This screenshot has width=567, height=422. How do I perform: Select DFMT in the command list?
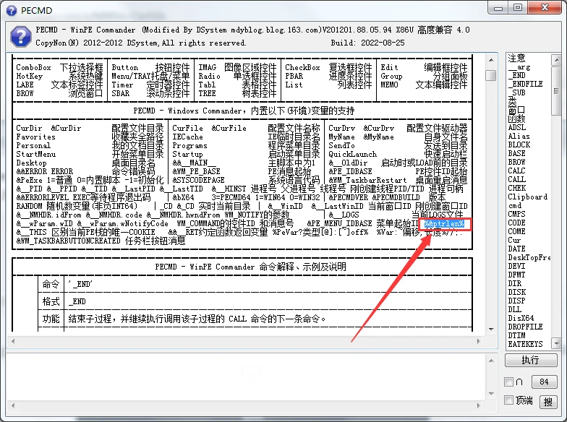(516, 275)
